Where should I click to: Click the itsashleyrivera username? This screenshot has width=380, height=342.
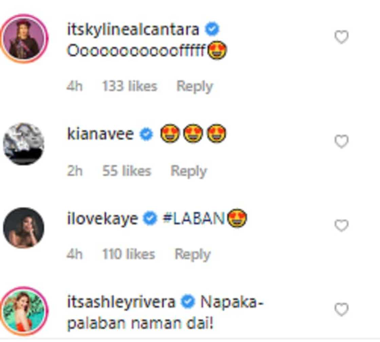pyautogui.click(x=121, y=302)
